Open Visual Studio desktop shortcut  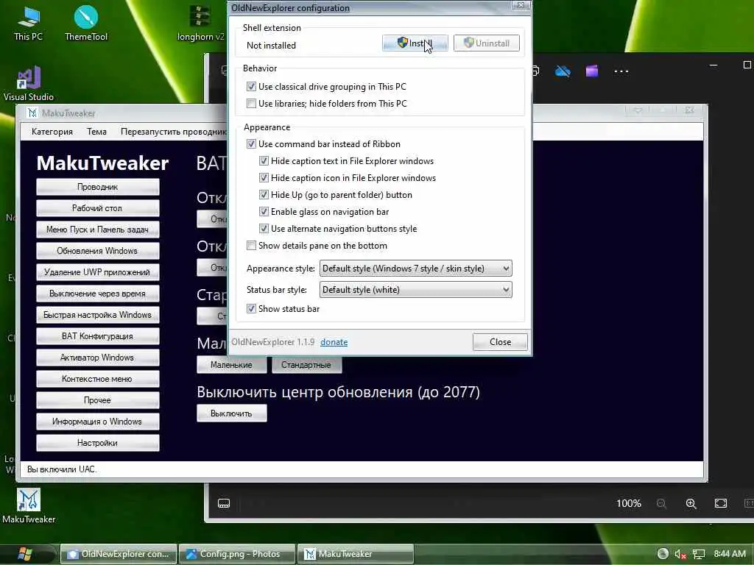(x=29, y=84)
